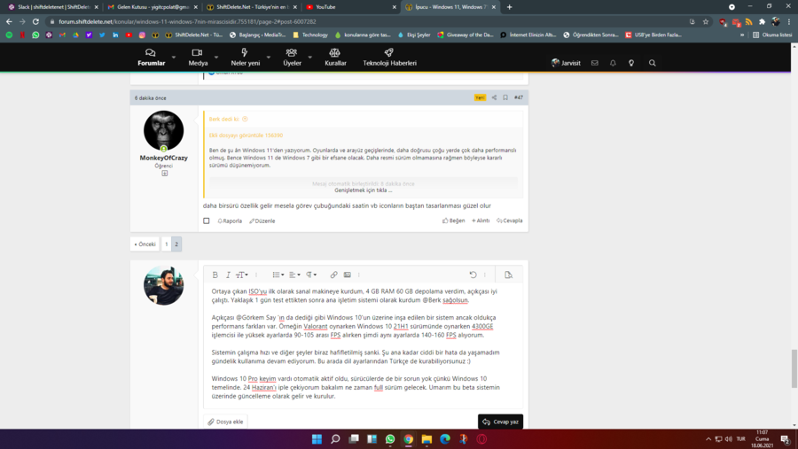Expand the Üyeler submenu arrow
The height and width of the screenshot is (449, 798).
[x=310, y=58]
